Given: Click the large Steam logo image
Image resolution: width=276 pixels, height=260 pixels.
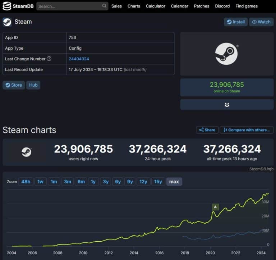Looking at the screenshot, I should point(226,54).
